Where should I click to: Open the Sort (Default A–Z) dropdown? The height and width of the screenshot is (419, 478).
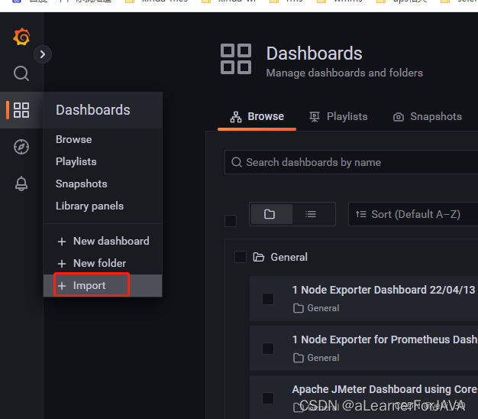[x=413, y=214]
